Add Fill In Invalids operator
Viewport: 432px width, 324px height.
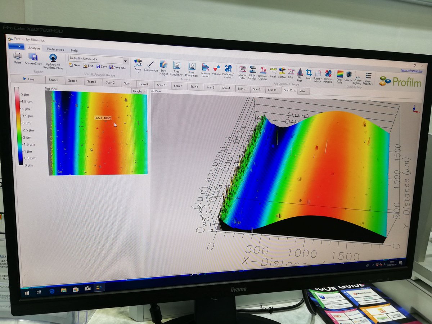click(x=252, y=73)
